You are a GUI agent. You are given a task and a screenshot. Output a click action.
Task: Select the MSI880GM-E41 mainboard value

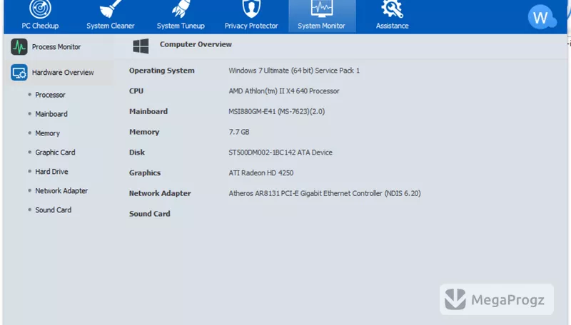coord(276,111)
